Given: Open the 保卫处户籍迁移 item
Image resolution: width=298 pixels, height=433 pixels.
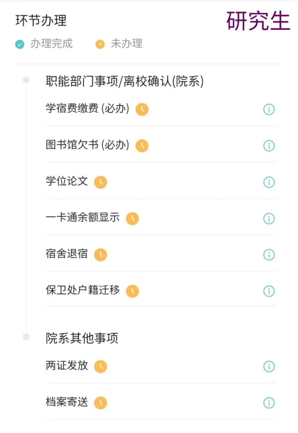Looking at the screenshot, I should (x=160, y=290).
